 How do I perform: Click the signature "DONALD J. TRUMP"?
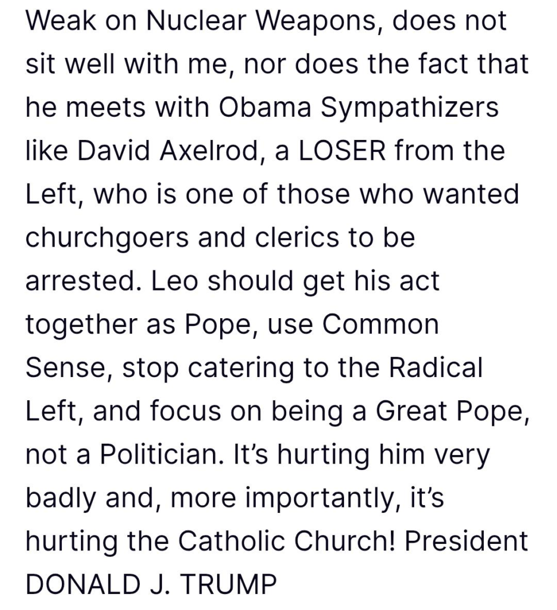point(151,584)
